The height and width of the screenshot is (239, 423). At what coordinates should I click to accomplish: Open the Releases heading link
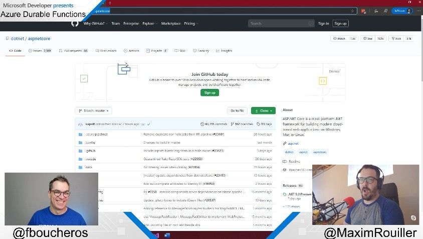click(290, 185)
